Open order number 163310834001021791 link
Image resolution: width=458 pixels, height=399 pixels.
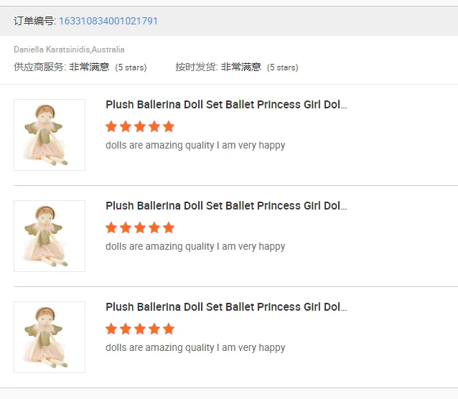pyautogui.click(x=108, y=21)
